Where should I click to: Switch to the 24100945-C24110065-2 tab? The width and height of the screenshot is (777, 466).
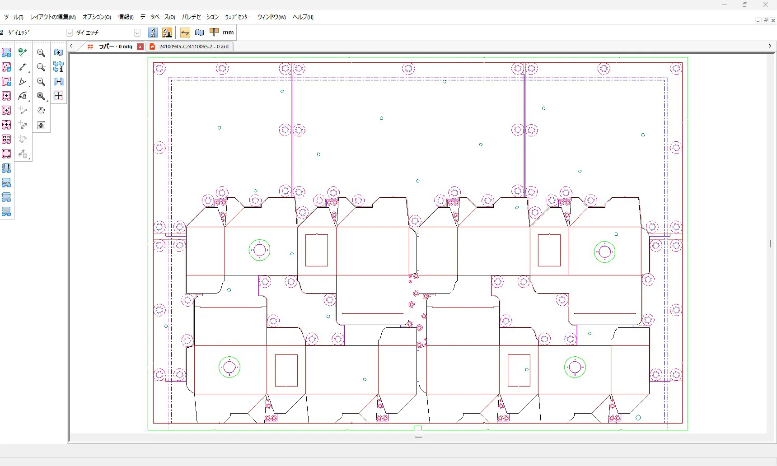coord(193,47)
